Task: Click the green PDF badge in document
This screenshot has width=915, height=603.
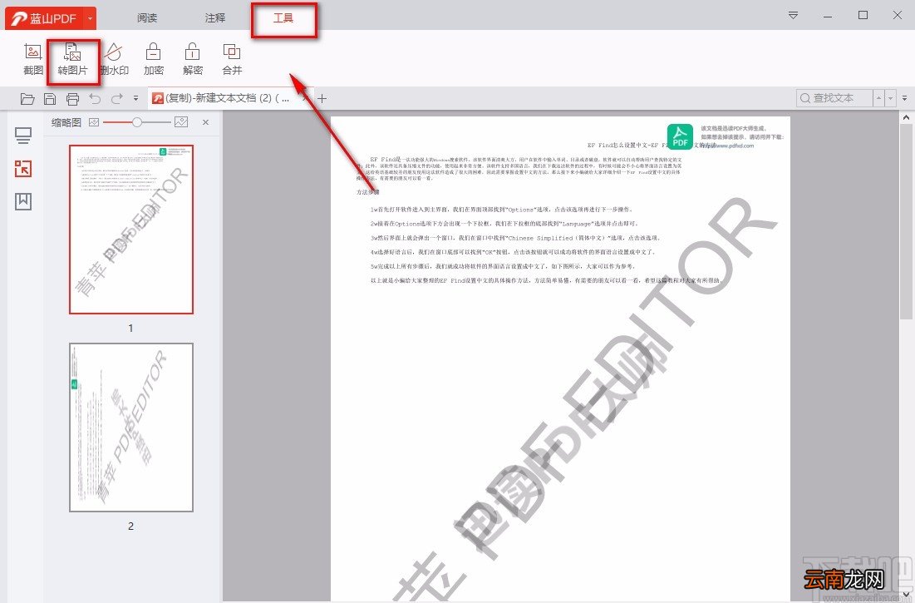Action: 681,136
